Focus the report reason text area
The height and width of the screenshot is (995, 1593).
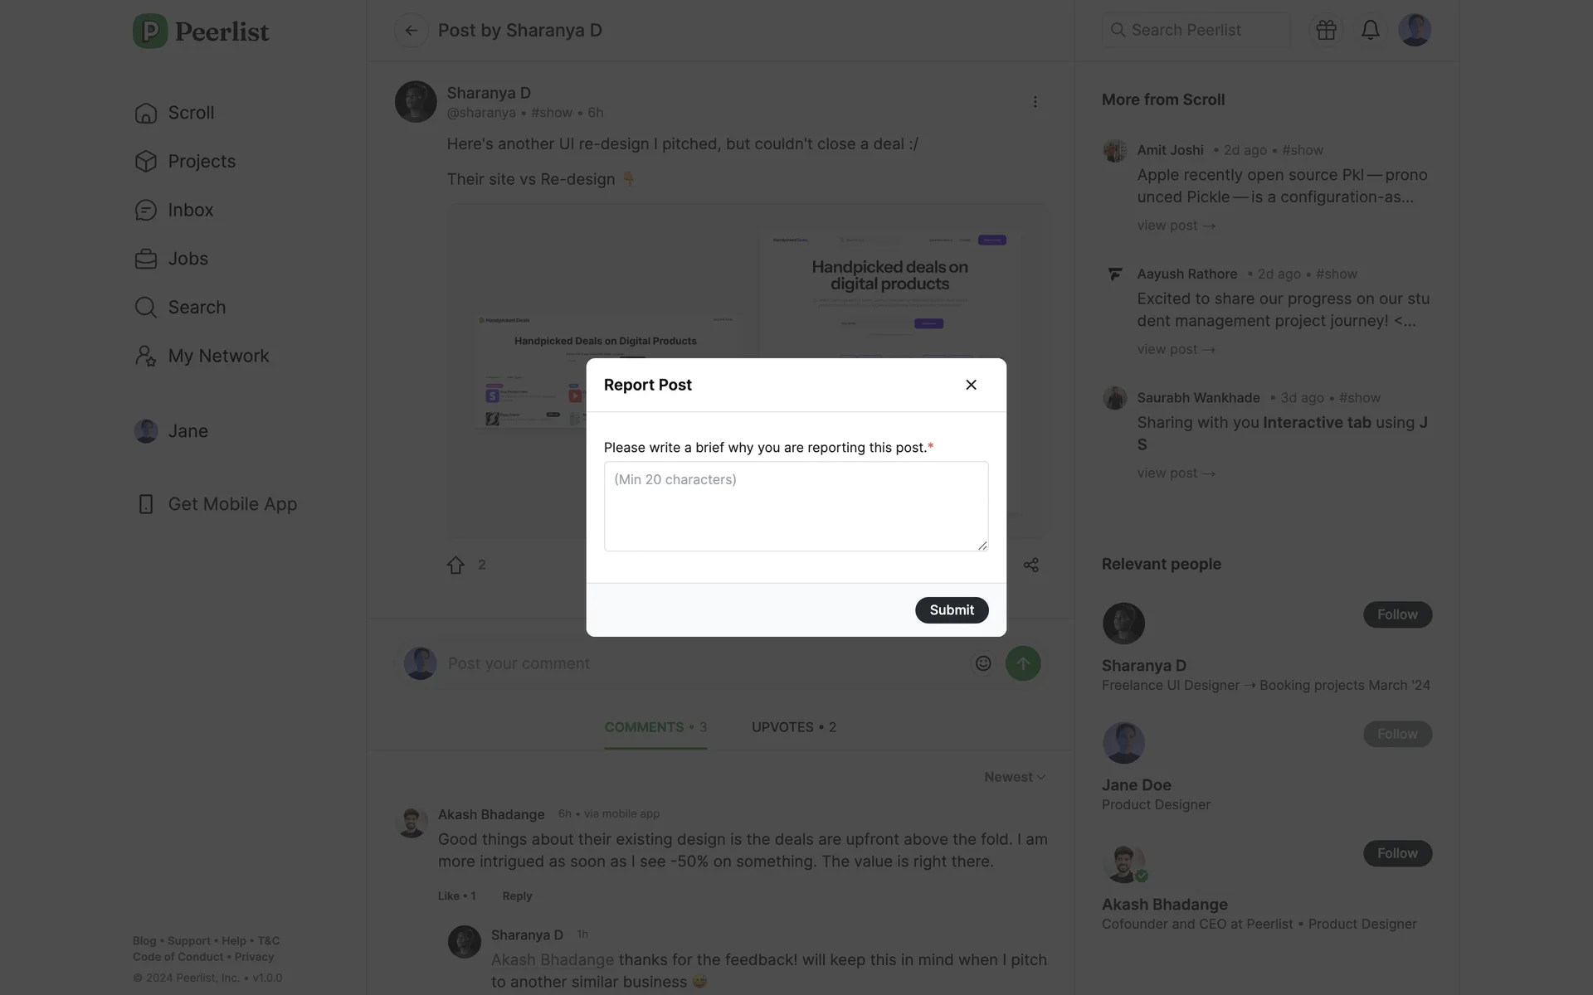796,507
